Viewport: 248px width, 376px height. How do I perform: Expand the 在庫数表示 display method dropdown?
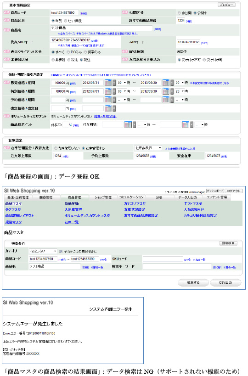click(x=148, y=148)
